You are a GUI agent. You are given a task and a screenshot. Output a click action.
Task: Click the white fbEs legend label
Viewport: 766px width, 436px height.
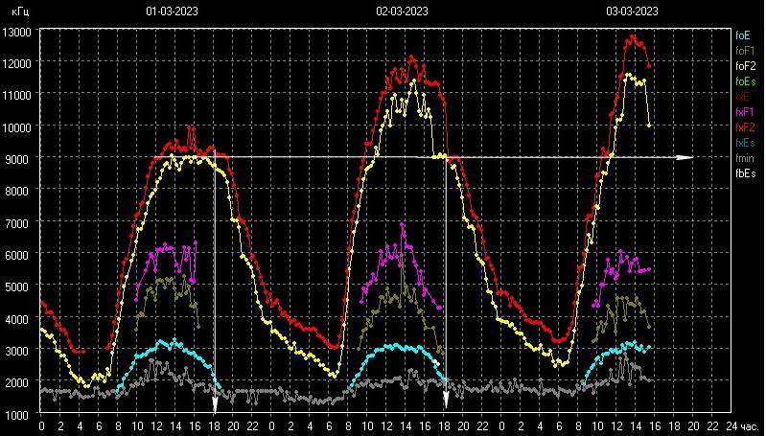[745, 174]
